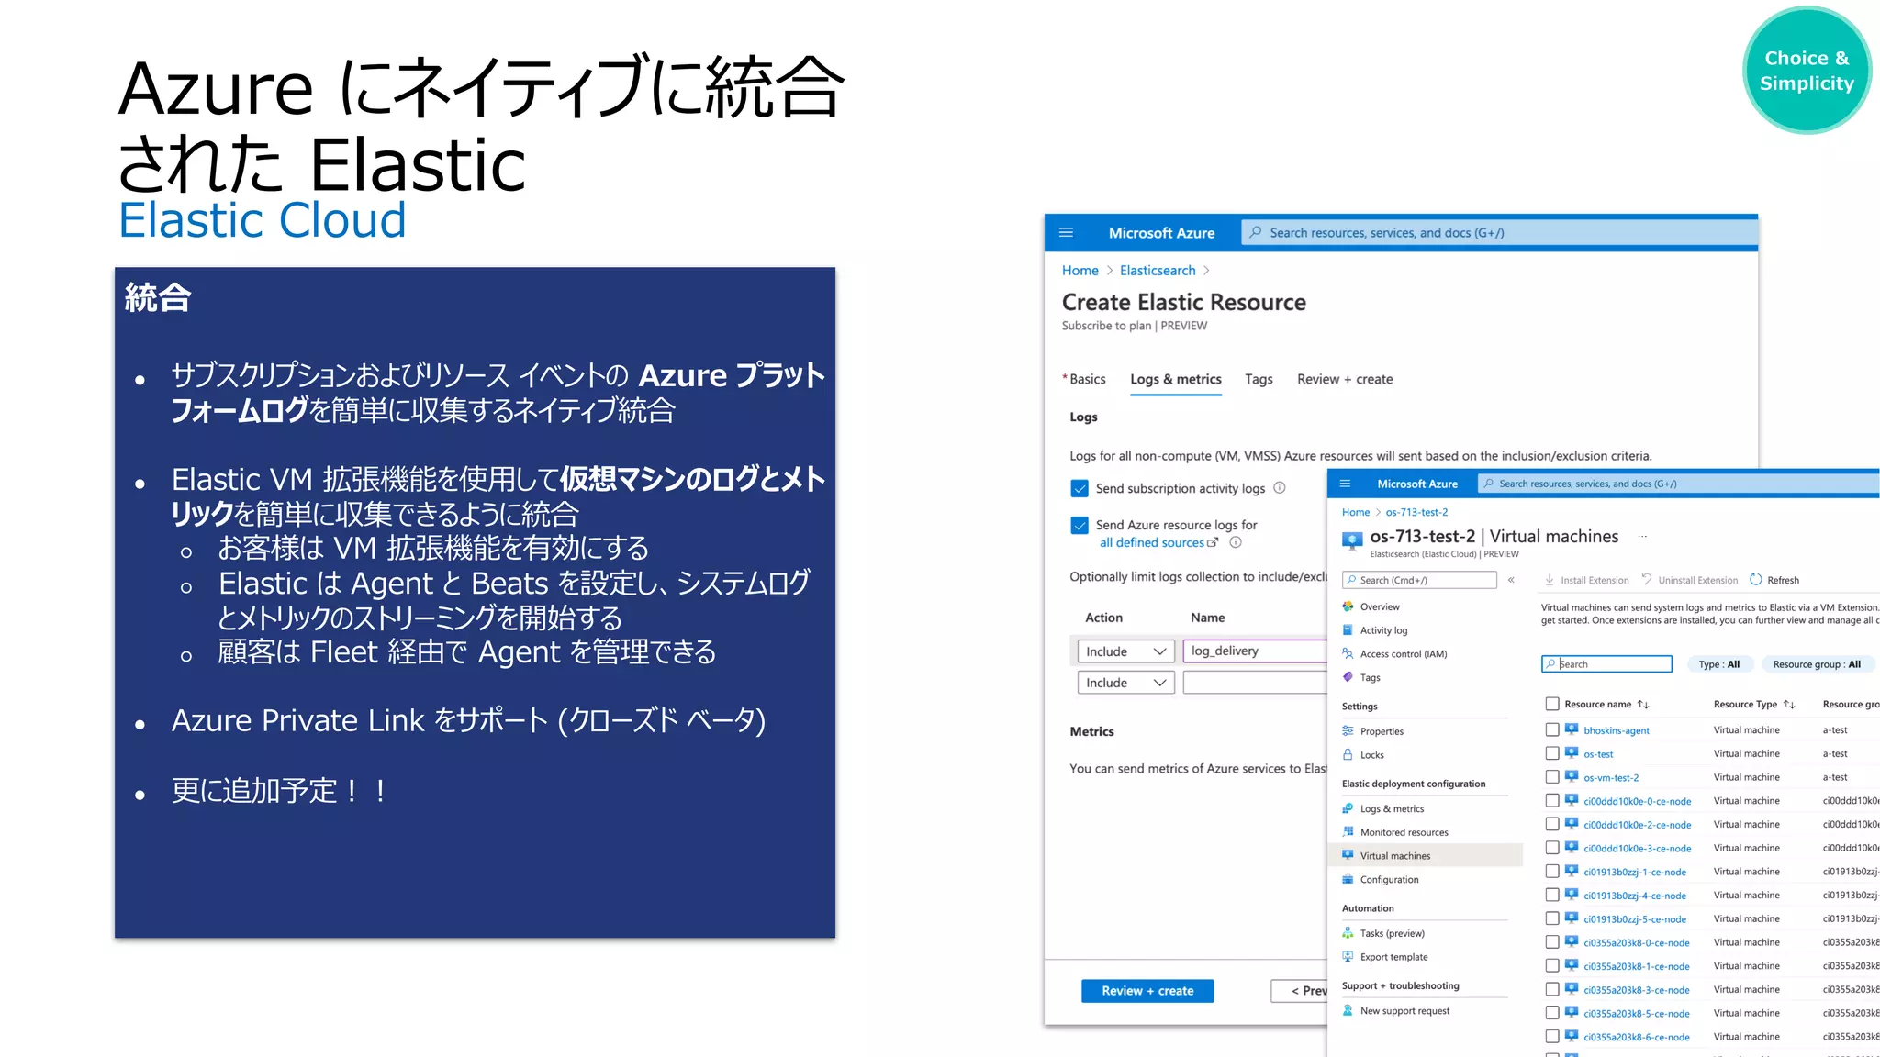The image size is (1880, 1057).
Task: Open ci01913b0zzj-5-ce-node resource link
Action: pos(1635,919)
